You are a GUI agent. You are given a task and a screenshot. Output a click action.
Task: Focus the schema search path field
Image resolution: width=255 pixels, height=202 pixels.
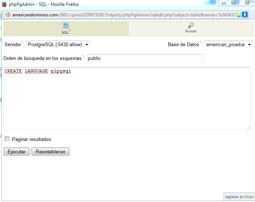pyautogui.click(x=145, y=58)
